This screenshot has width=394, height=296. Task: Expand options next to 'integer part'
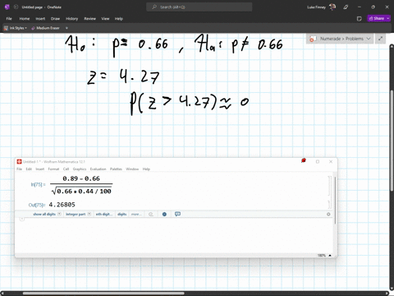coord(89,214)
